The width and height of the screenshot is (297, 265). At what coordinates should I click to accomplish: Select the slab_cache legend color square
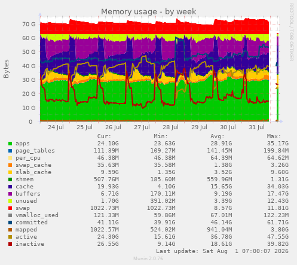pos(10,172)
